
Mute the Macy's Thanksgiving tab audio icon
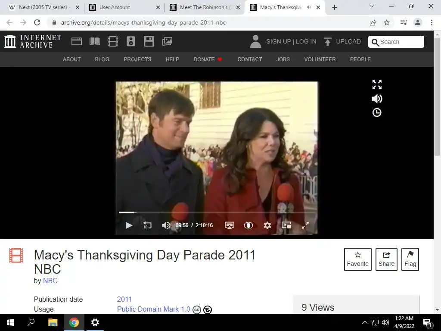pyautogui.click(x=309, y=7)
